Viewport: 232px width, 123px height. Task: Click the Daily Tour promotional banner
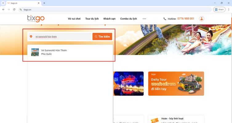point(176,84)
